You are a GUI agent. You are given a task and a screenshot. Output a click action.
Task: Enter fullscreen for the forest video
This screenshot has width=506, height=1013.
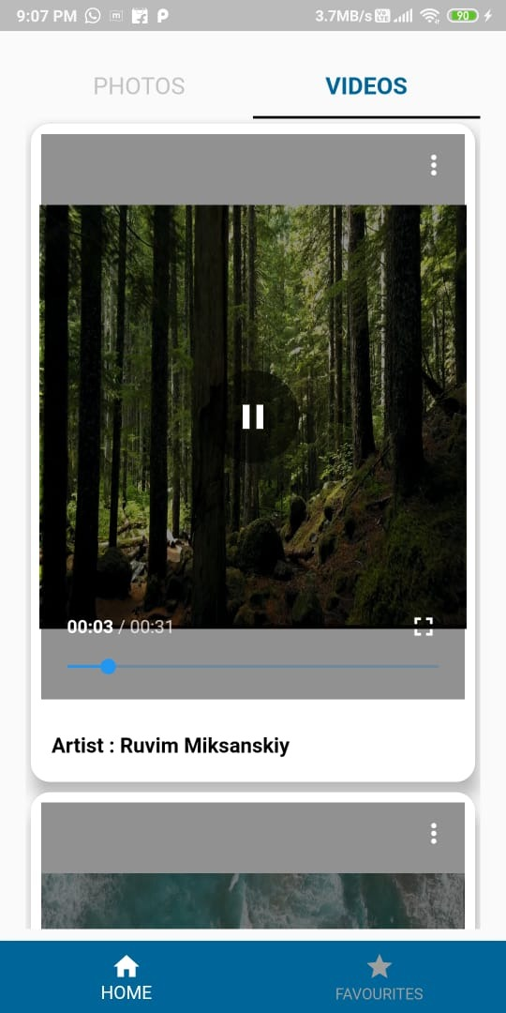coord(424,626)
